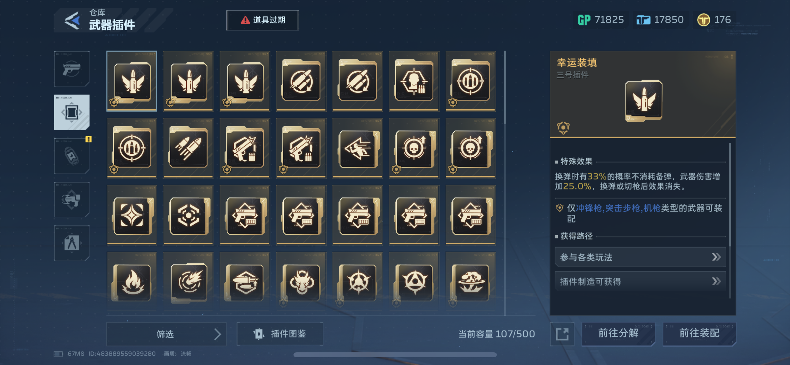This screenshot has height=365, width=790.
Task: Click the back arrow next to 仓库
Action: coord(72,21)
